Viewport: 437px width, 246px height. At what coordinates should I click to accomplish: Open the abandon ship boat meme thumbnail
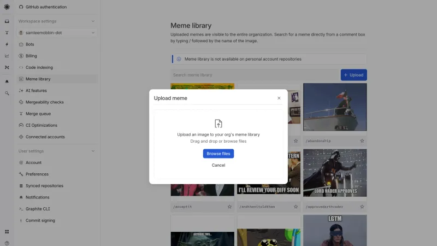coord(335,107)
